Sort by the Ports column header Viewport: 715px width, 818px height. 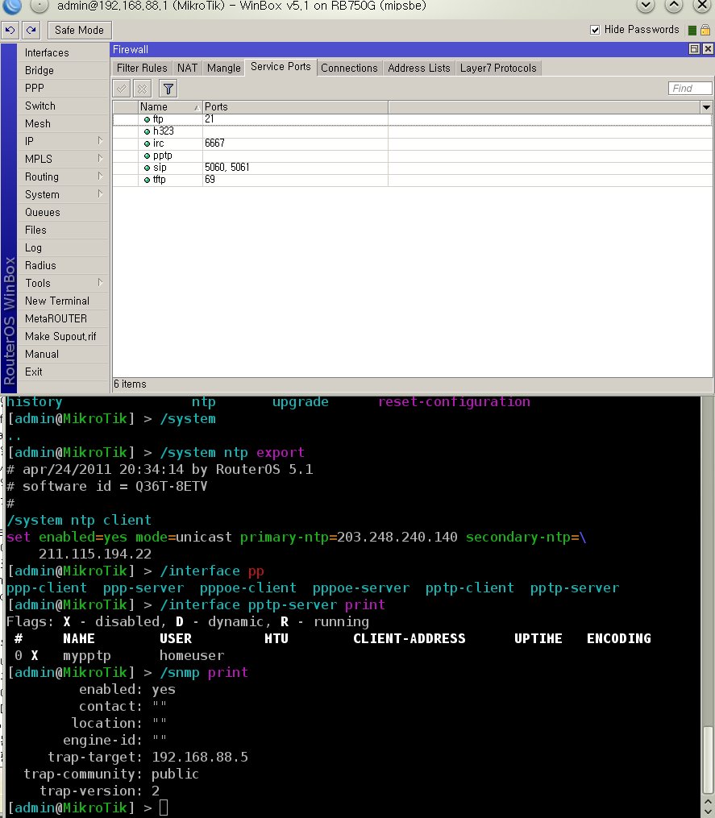[295, 107]
